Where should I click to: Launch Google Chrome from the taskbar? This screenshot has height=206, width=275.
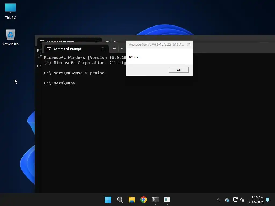pyautogui.click(x=144, y=200)
